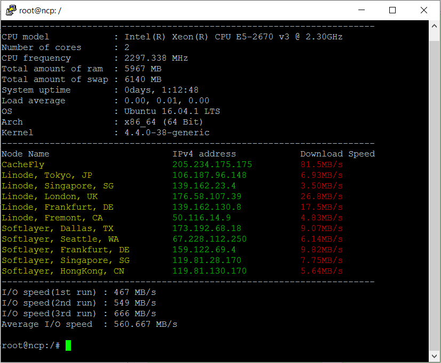Click the CPU frequency value '2297.338 MHz'
Screen dimensions: 441x363
[x=156, y=58]
